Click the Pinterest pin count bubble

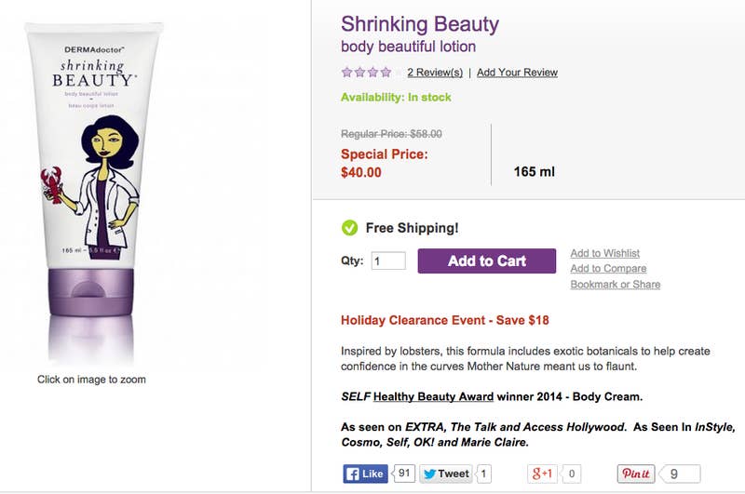680,474
